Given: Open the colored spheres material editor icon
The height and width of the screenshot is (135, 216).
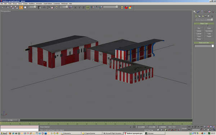Looking at the screenshot, I should coord(130,7).
